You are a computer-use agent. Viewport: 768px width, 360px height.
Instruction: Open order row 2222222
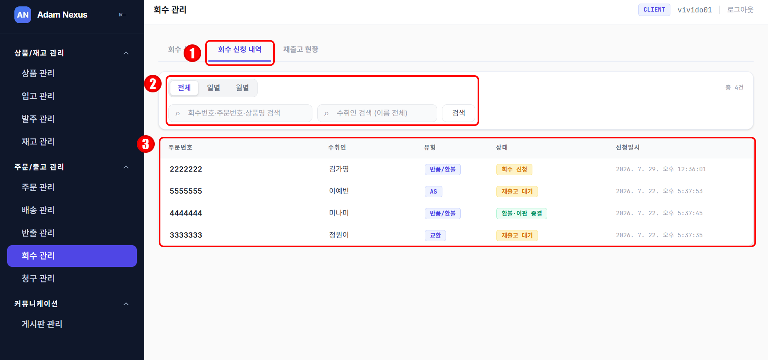(x=456, y=169)
